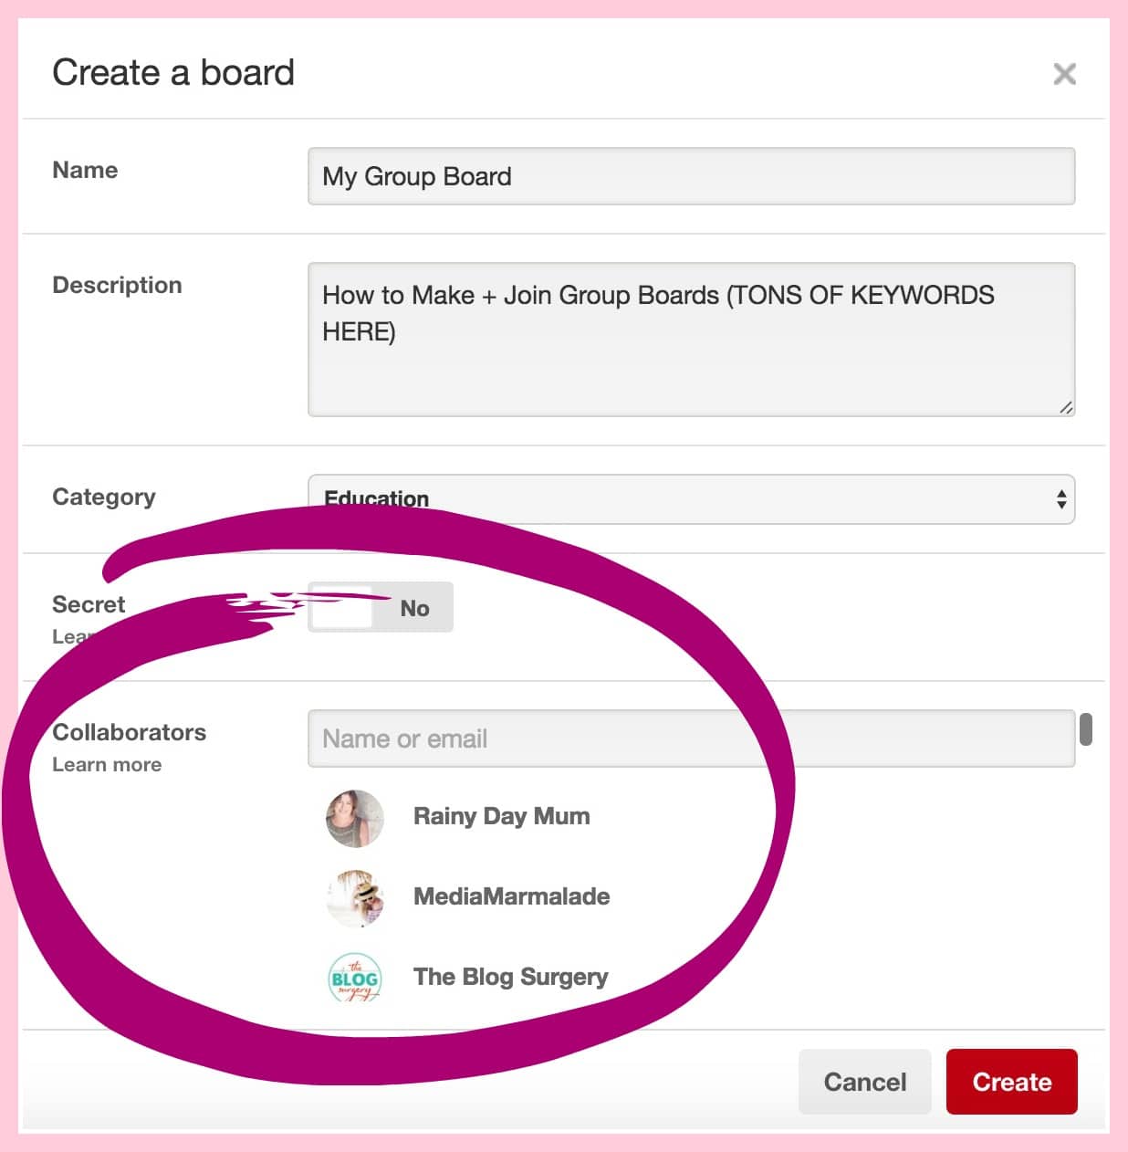The image size is (1128, 1152).
Task: Click the No label on Secret toggle
Action: click(x=414, y=608)
